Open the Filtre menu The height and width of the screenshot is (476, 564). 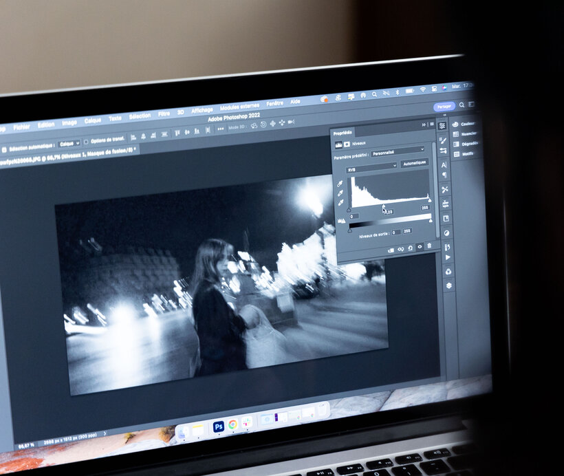pos(164,113)
